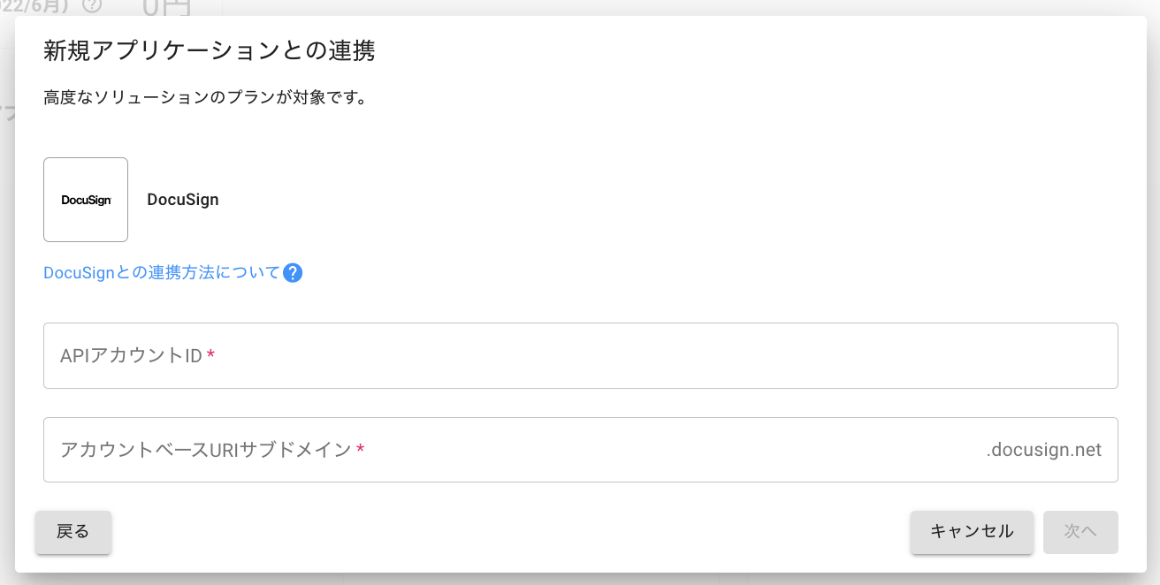The height and width of the screenshot is (585, 1160).
Task: Click the 高度なソリューションのプランが対象です text
Action: 205,97
